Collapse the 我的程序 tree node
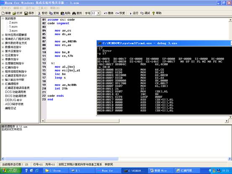This screenshot has height=174, width=232. point(3,18)
